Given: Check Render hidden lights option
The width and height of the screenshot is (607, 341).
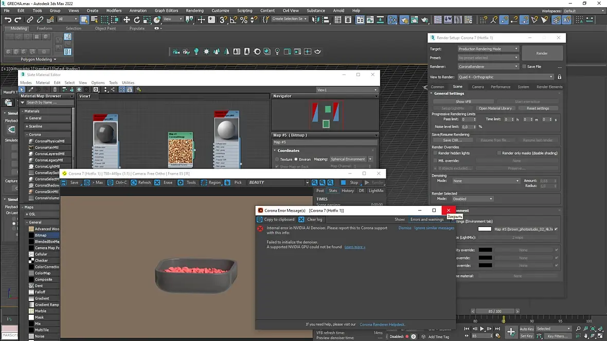Looking at the screenshot, I should [435, 153].
